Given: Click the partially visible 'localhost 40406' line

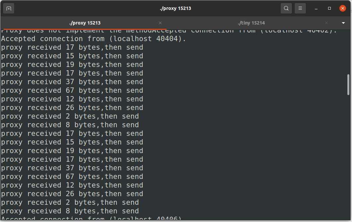Looking at the screenshot, I should coord(92,219).
